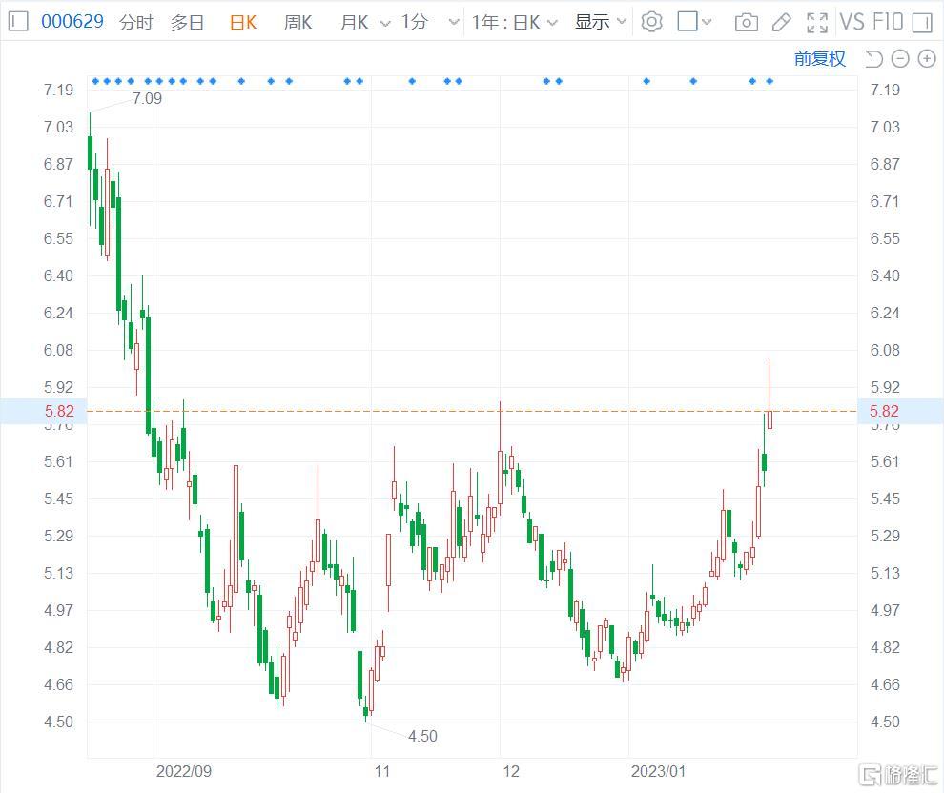Click the VS compare button
This screenshot has height=793, width=944.
pyautogui.click(x=852, y=22)
